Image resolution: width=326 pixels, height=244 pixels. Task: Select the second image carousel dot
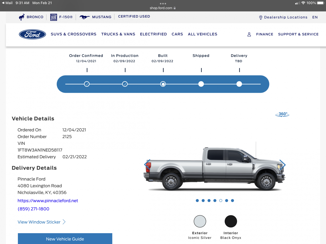203,201
